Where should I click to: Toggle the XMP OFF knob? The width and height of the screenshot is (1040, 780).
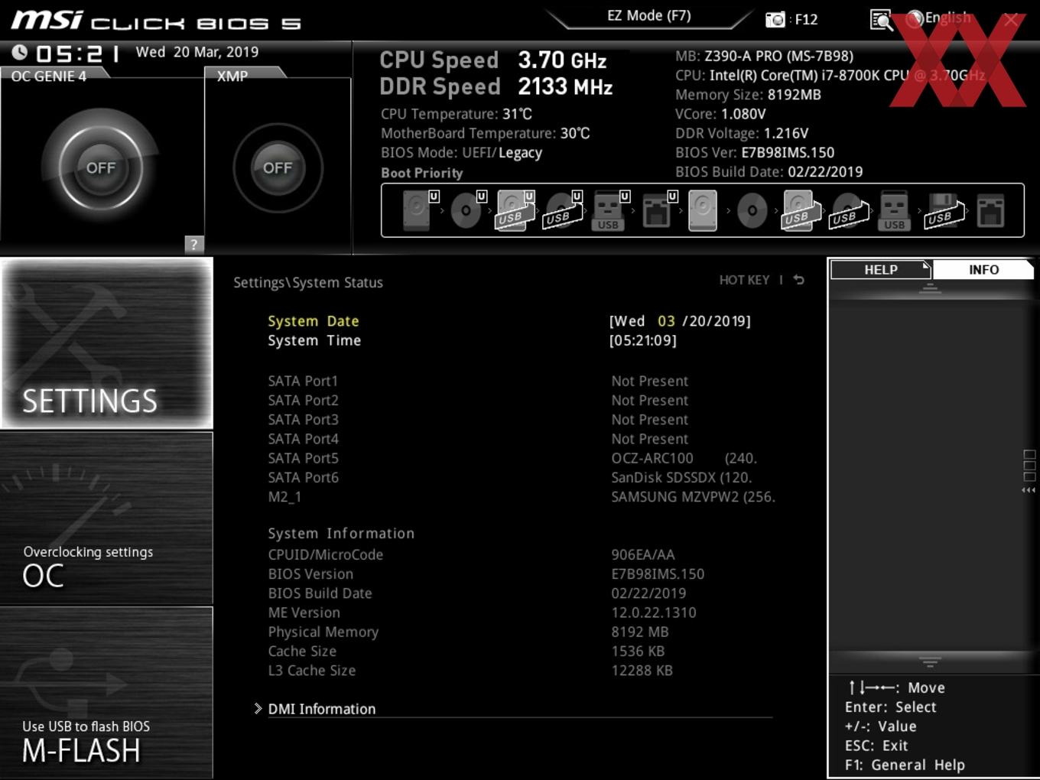click(x=278, y=167)
